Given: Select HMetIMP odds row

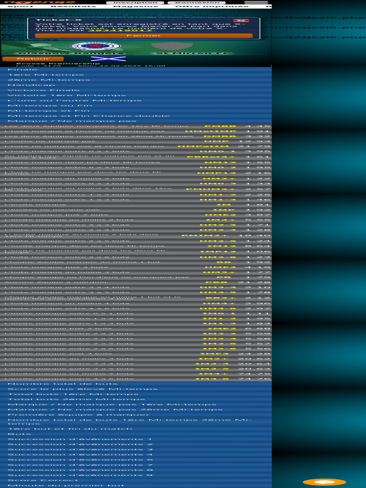Looking at the screenshot, I should [136, 132].
